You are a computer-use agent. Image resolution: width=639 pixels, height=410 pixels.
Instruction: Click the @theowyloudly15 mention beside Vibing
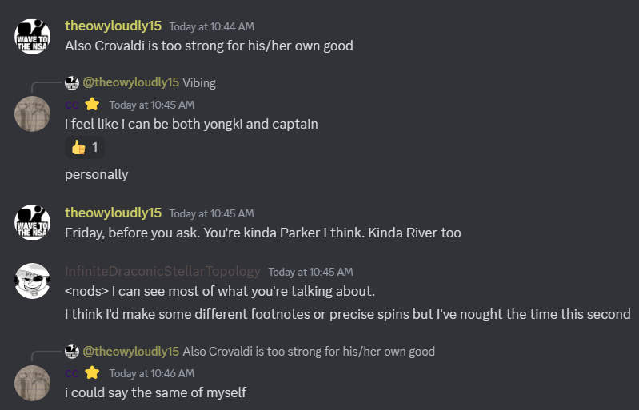click(130, 82)
